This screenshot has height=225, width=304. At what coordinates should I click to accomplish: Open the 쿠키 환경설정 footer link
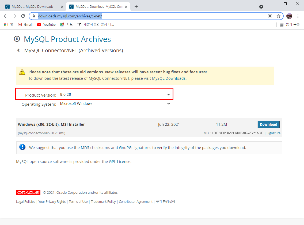tap(165, 201)
